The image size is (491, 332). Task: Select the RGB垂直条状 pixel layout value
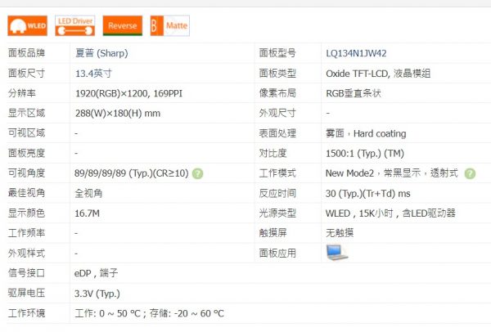tap(354, 93)
